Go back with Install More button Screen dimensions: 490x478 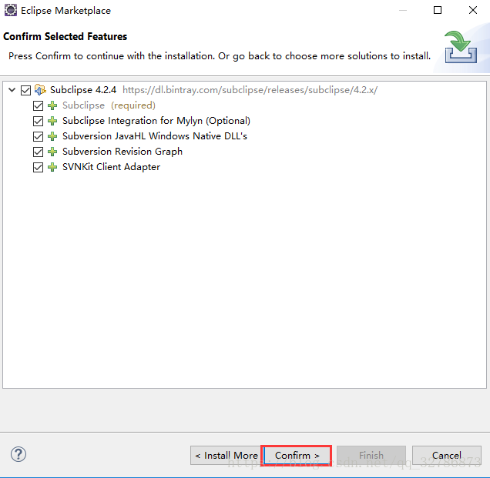(227, 455)
